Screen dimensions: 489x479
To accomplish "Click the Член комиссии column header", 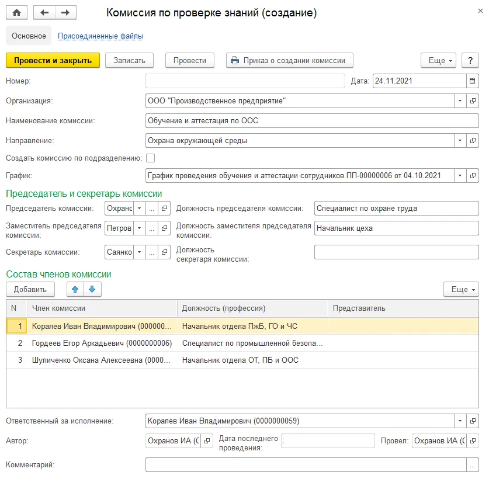I will (x=102, y=308).
